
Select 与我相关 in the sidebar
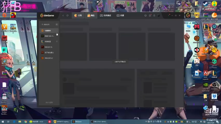click(x=49, y=31)
